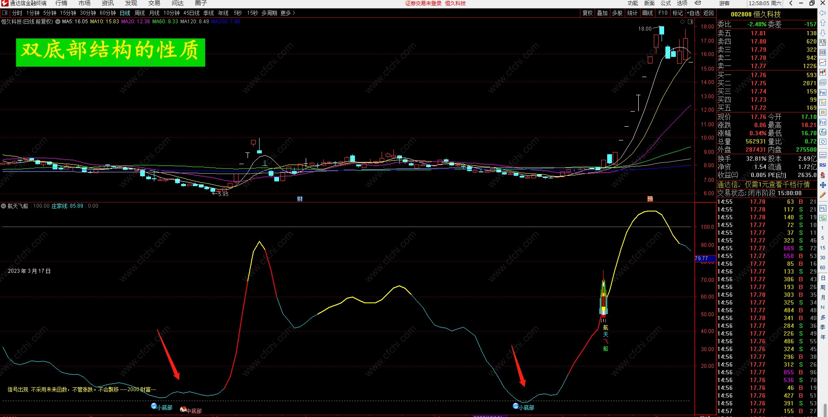
Task: Select the 周 weekly period in right sidebar
Action: (823, 287)
